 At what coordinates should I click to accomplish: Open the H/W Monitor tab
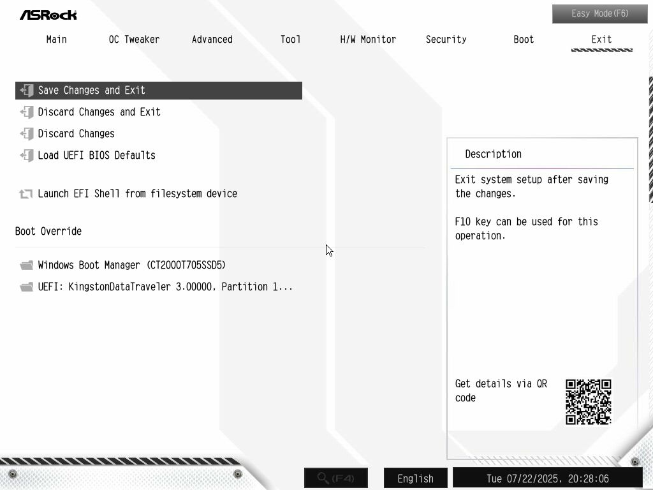click(x=368, y=40)
